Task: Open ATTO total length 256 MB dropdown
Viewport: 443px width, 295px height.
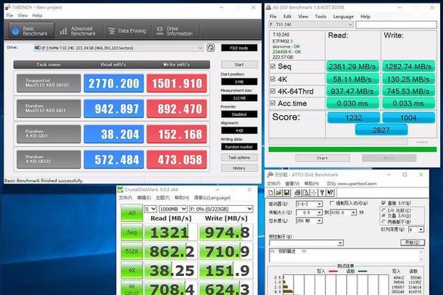Action: click(309, 221)
